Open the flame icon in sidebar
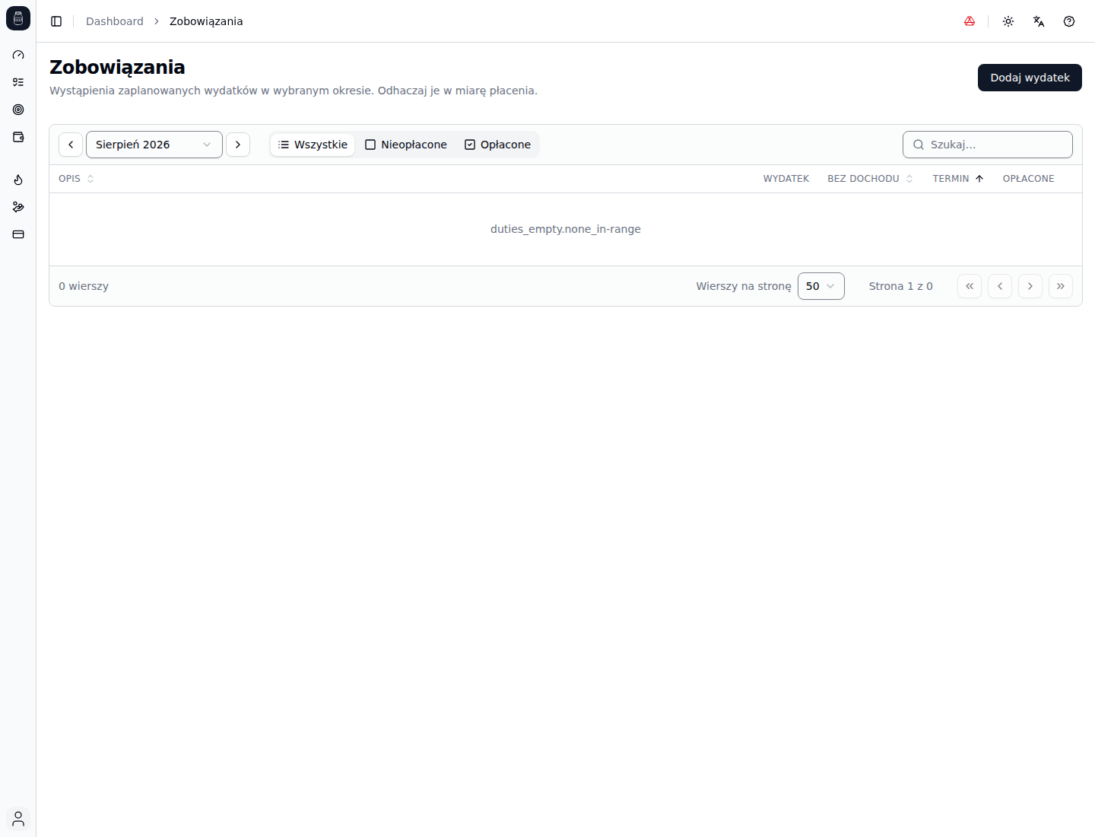This screenshot has height=837, width=1095. click(18, 180)
